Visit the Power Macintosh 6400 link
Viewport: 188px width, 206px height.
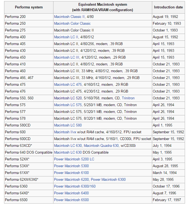[71, 193]
